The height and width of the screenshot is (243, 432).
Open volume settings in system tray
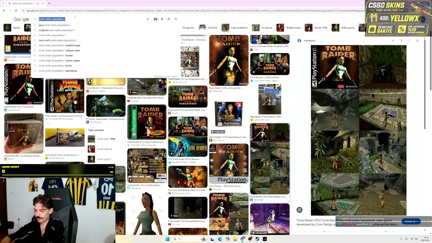415,239
